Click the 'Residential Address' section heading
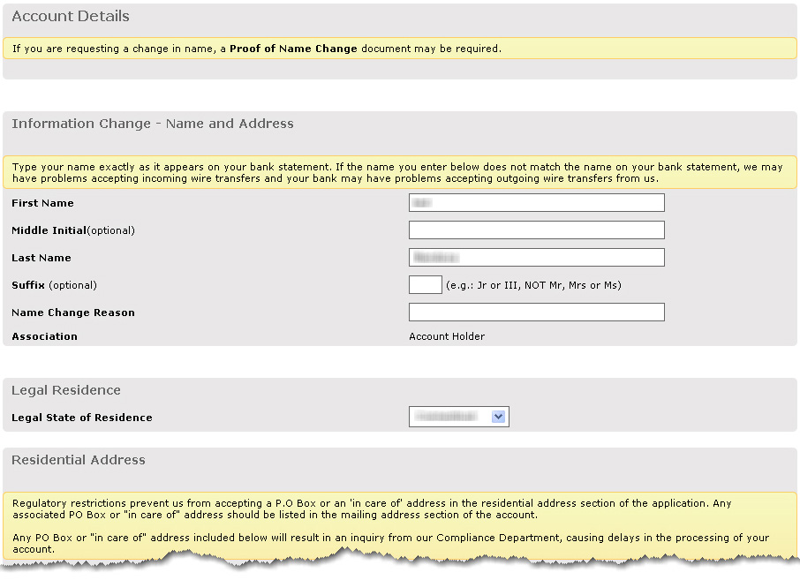 pos(79,460)
